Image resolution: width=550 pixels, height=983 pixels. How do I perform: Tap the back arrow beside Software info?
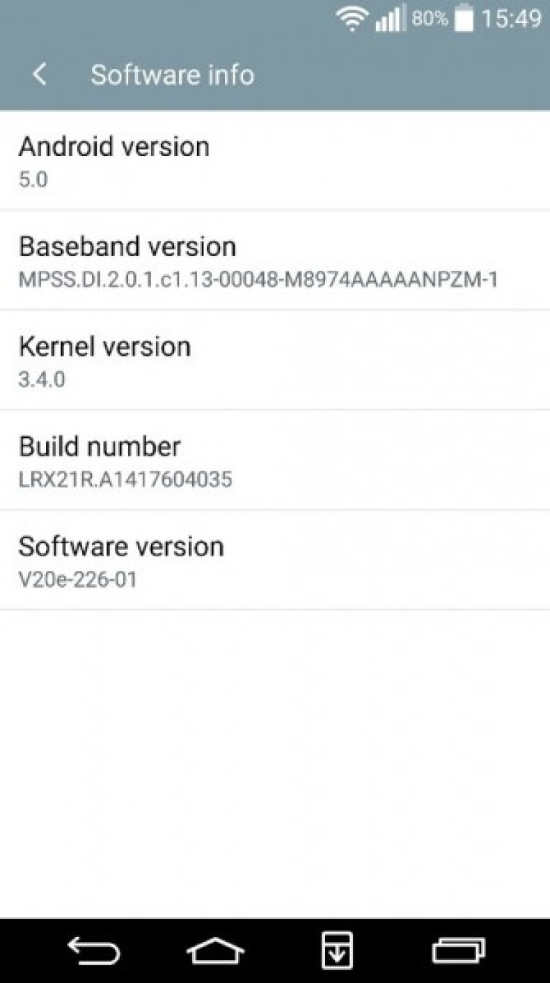[40, 74]
